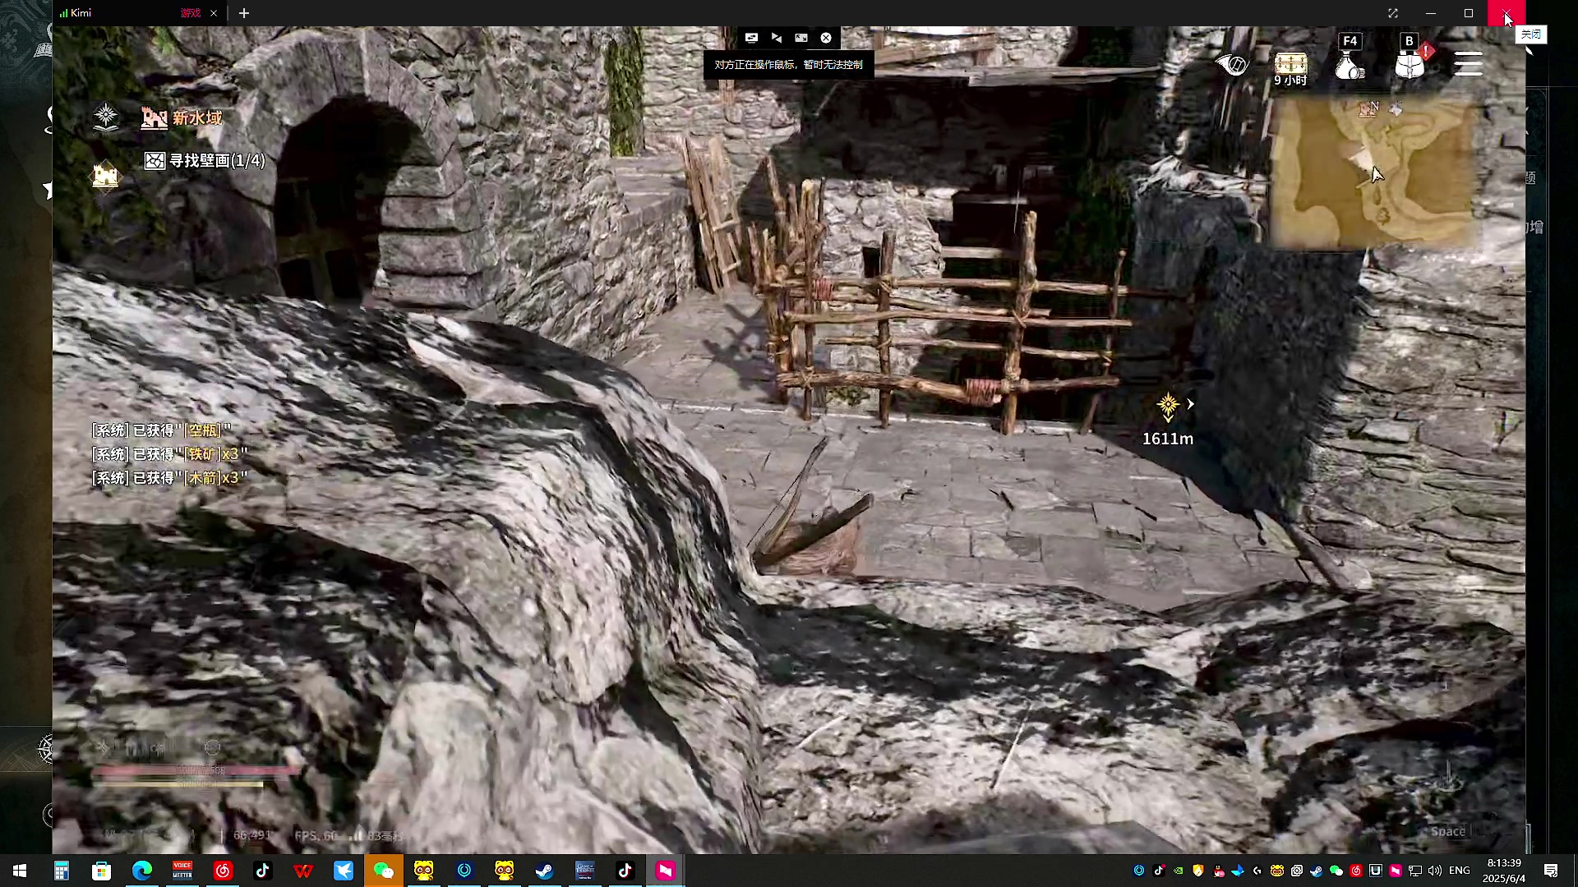Close the Kimi tab with its X button

pyautogui.click(x=214, y=13)
